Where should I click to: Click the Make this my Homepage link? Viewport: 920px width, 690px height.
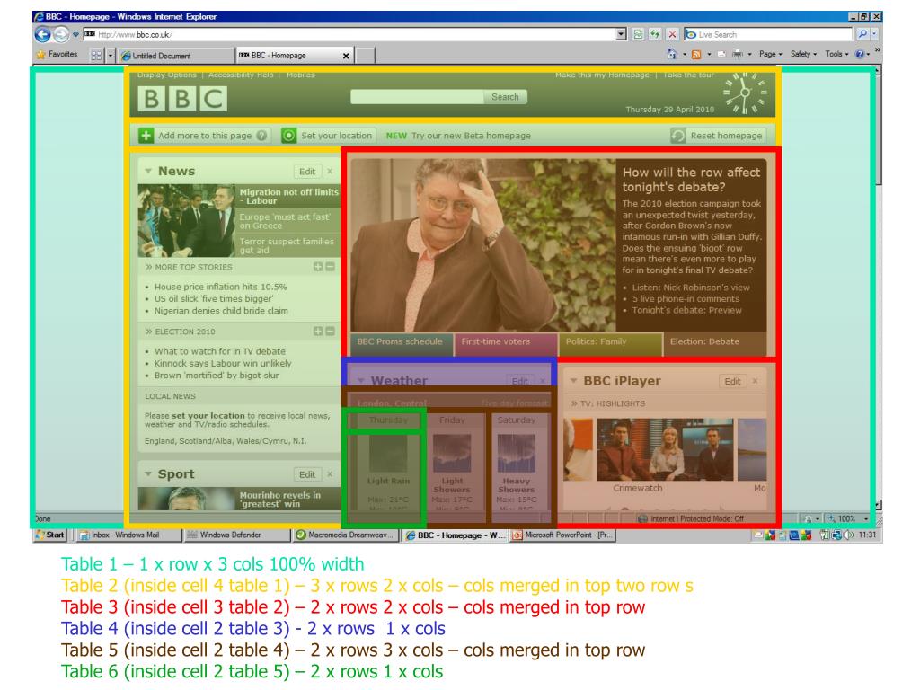pos(602,75)
